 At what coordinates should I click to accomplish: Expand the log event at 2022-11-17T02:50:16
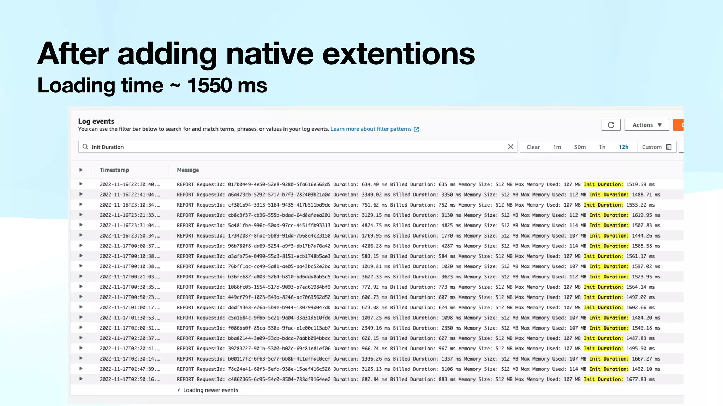pos(81,379)
